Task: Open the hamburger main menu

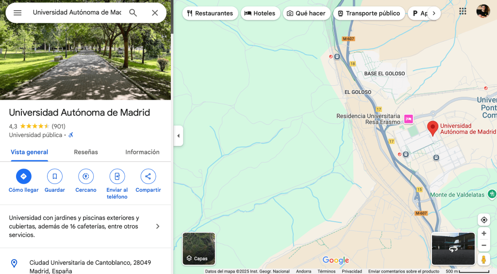Action: [17, 13]
